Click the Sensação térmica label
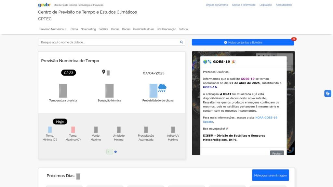The width and height of the screenshot is (333, 187). coord(109,101)
